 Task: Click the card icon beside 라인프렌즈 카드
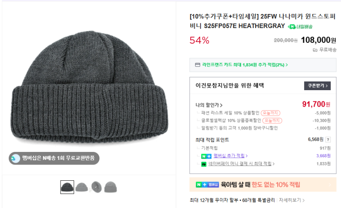[x=197, y=65]
